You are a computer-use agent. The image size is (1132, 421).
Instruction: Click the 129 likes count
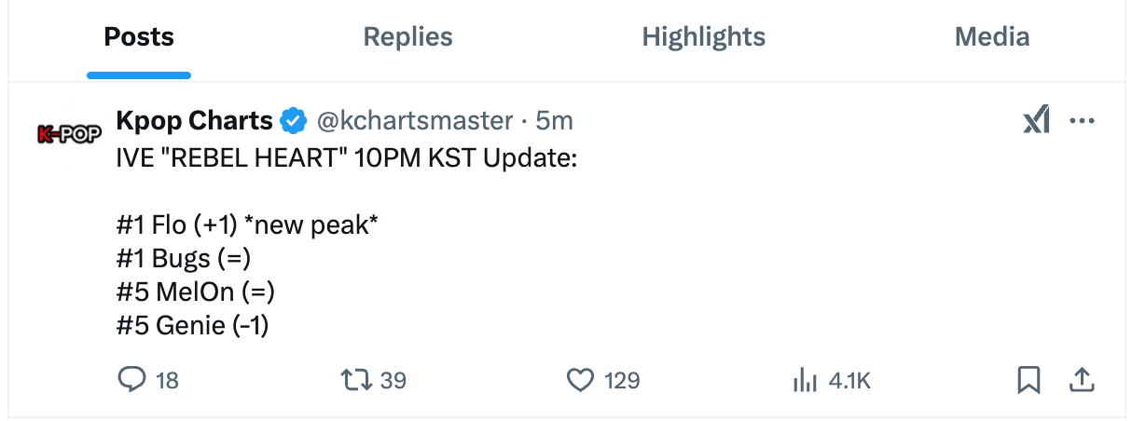coord(621,380)
